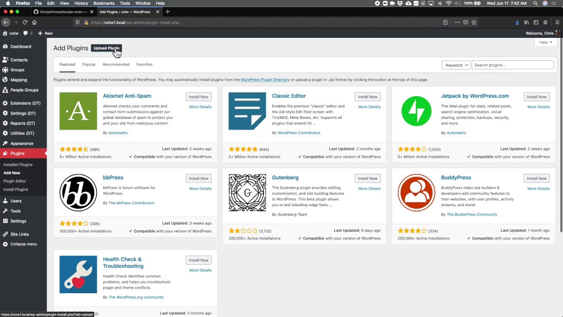Image resolution: width=563 pixels, height=317 pixels.
Task: Open Site Links sidebar item
Action: [19, 234]
